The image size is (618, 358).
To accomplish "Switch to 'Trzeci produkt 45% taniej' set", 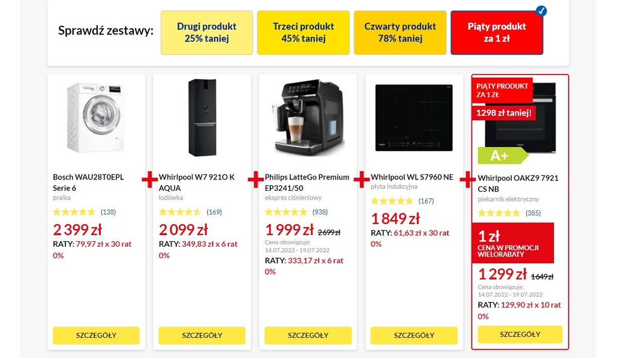I will 303,32.
